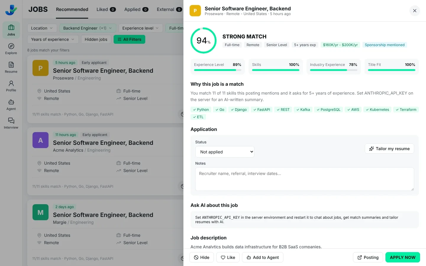Open the Full-time filter dropdown
The height and width of the screenshot is (266, 426).
coord(175,28)
